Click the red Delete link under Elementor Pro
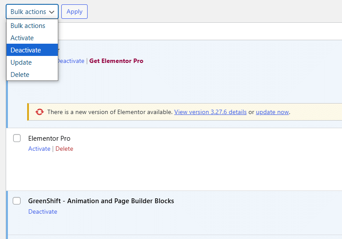This screenshot has height=239, width=342. 64,149
